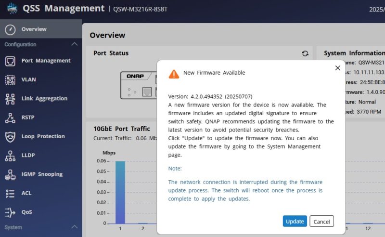Click the Cancel button
Viewport: 385px width, 237px height.
[x=321, y=221]
